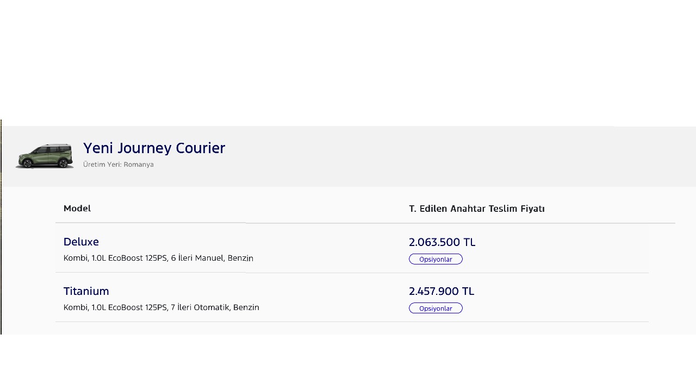Click '6 İleri Manuel' in Deluxe specs
The image size is (696, 391).
pos(197,258)
